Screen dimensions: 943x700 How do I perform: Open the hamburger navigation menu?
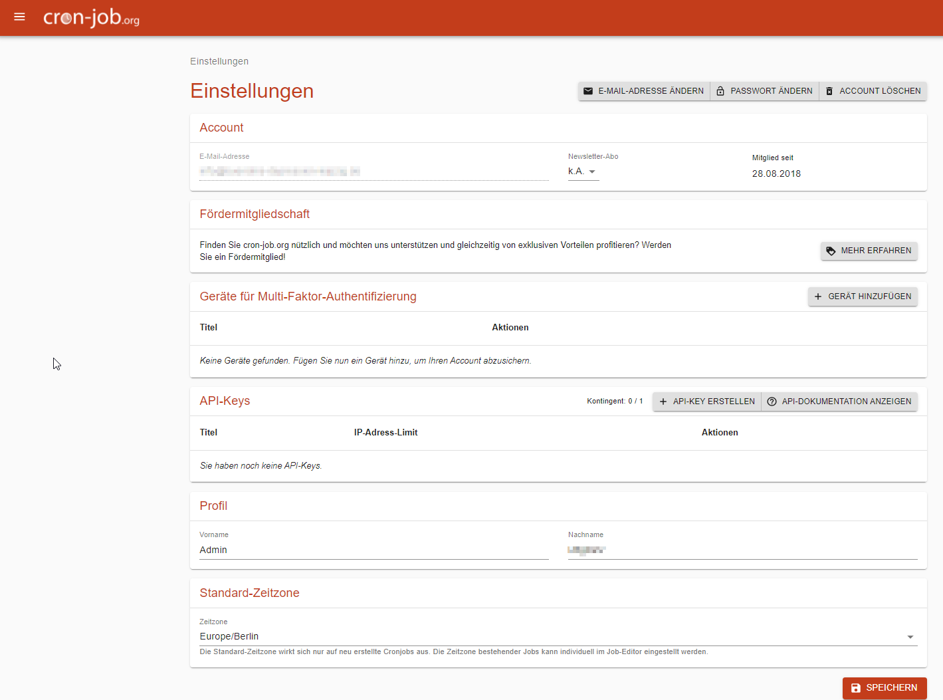click(x=19, y=17)
